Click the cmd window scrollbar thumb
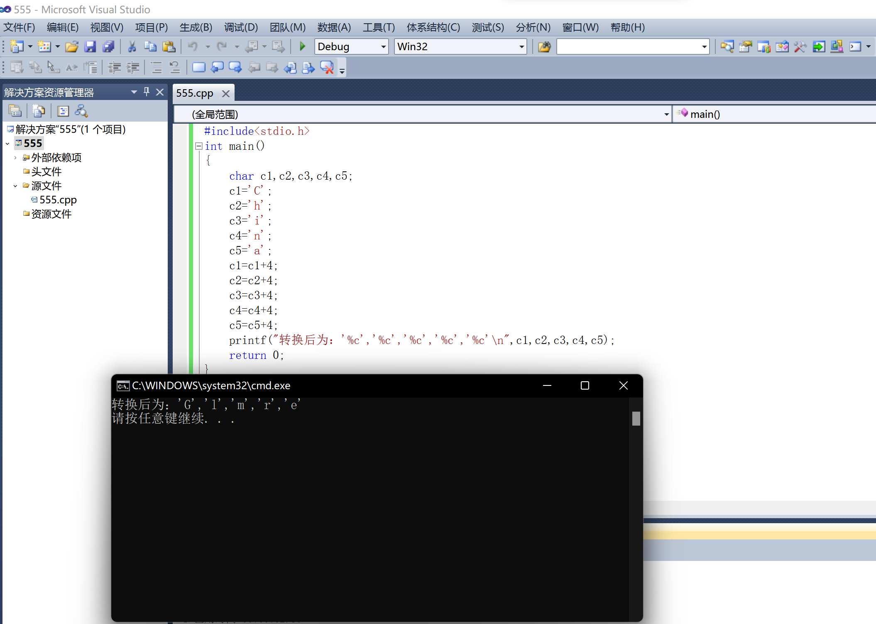 coord(636,418)
